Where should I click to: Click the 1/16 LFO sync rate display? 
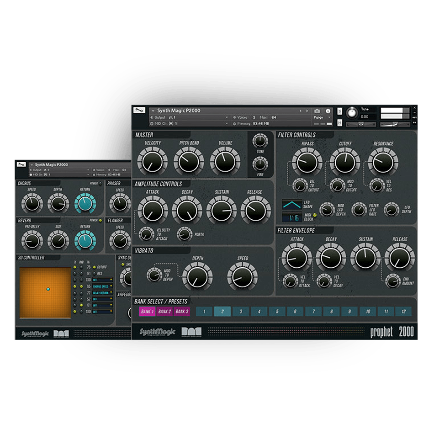(292, 217)
